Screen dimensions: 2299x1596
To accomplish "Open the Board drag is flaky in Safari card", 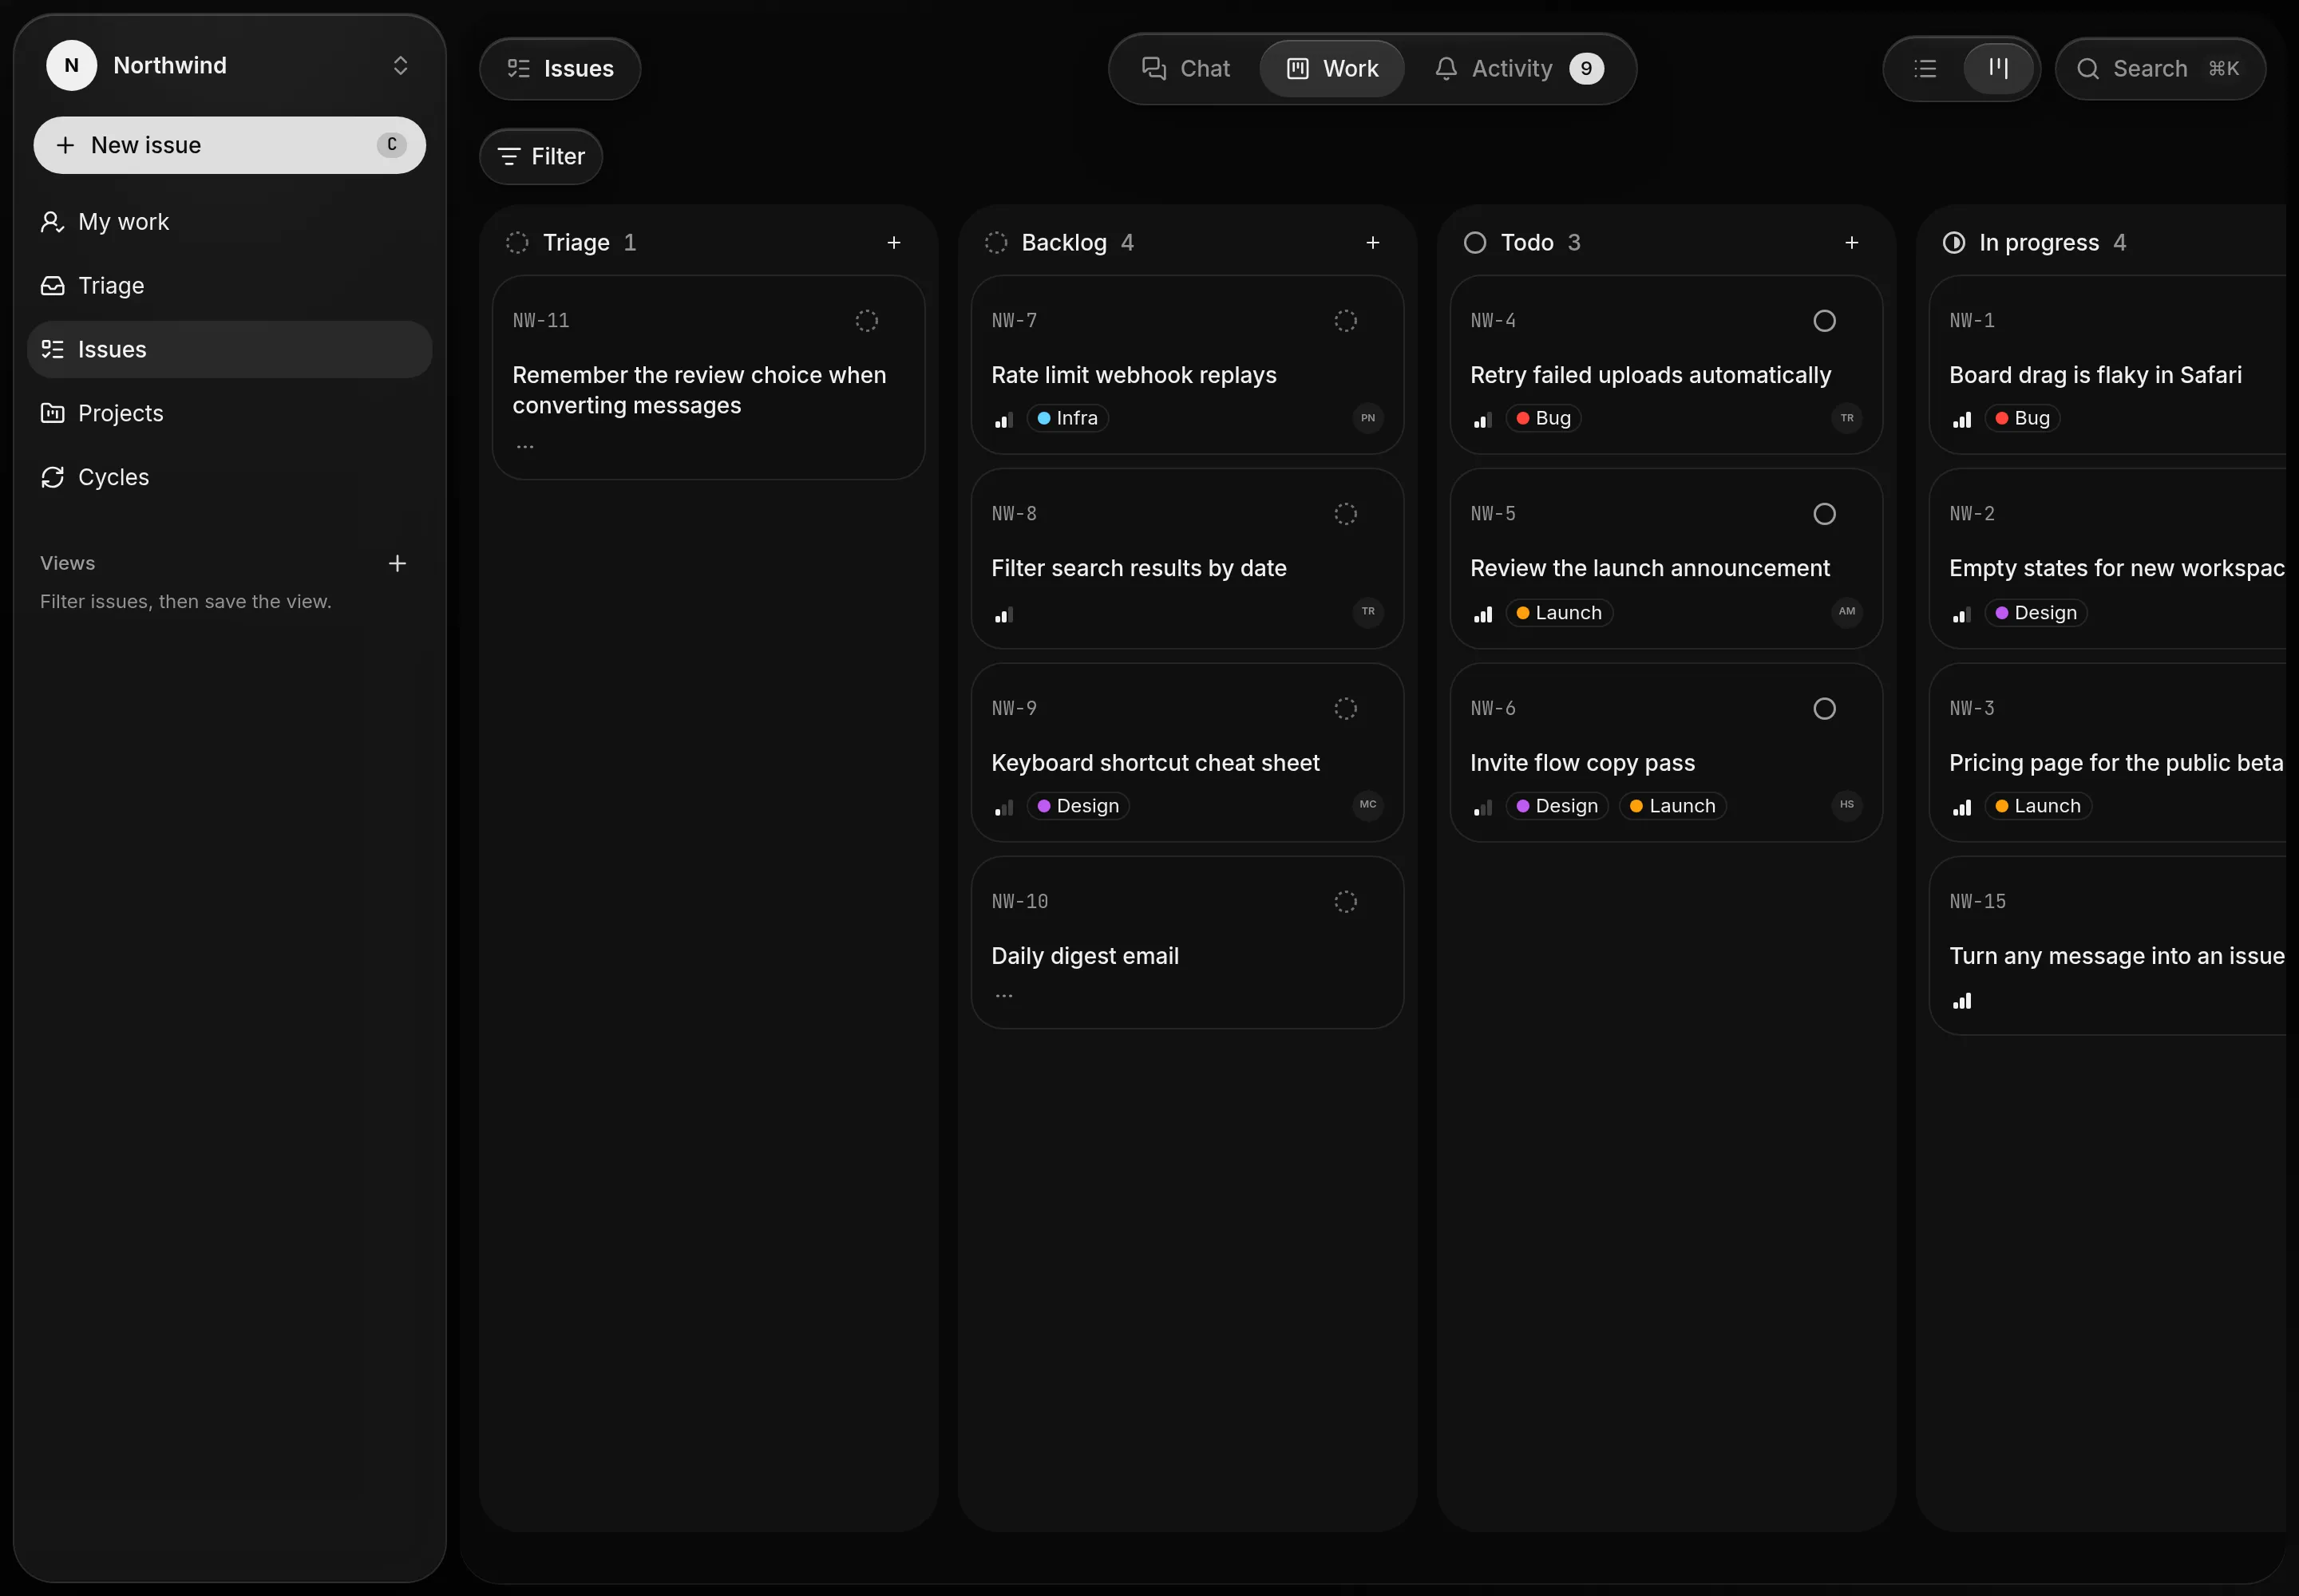I will 2108,365.
